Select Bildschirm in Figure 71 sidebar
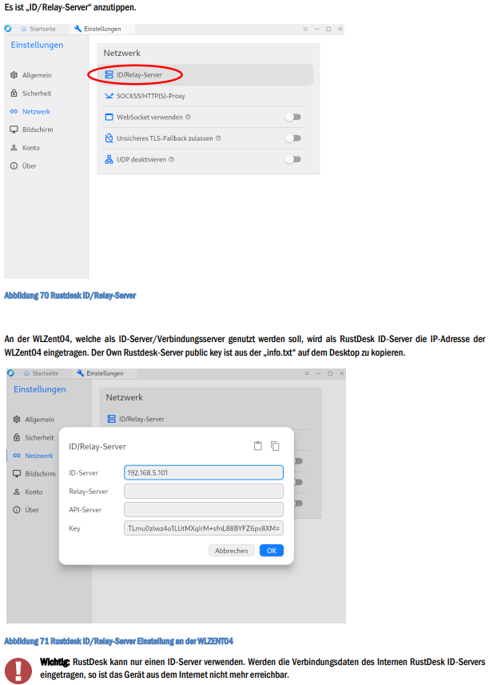Screen dimensions: 489x685 [x=34, y=473]
